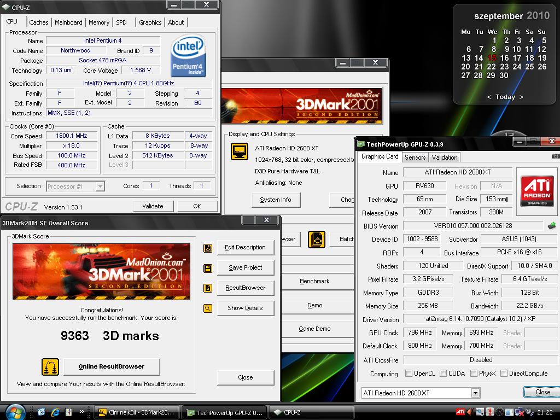This screenshot has width=560, height=420.
Task: Enable the PhysX checkbox
Action: click(474, 373)
